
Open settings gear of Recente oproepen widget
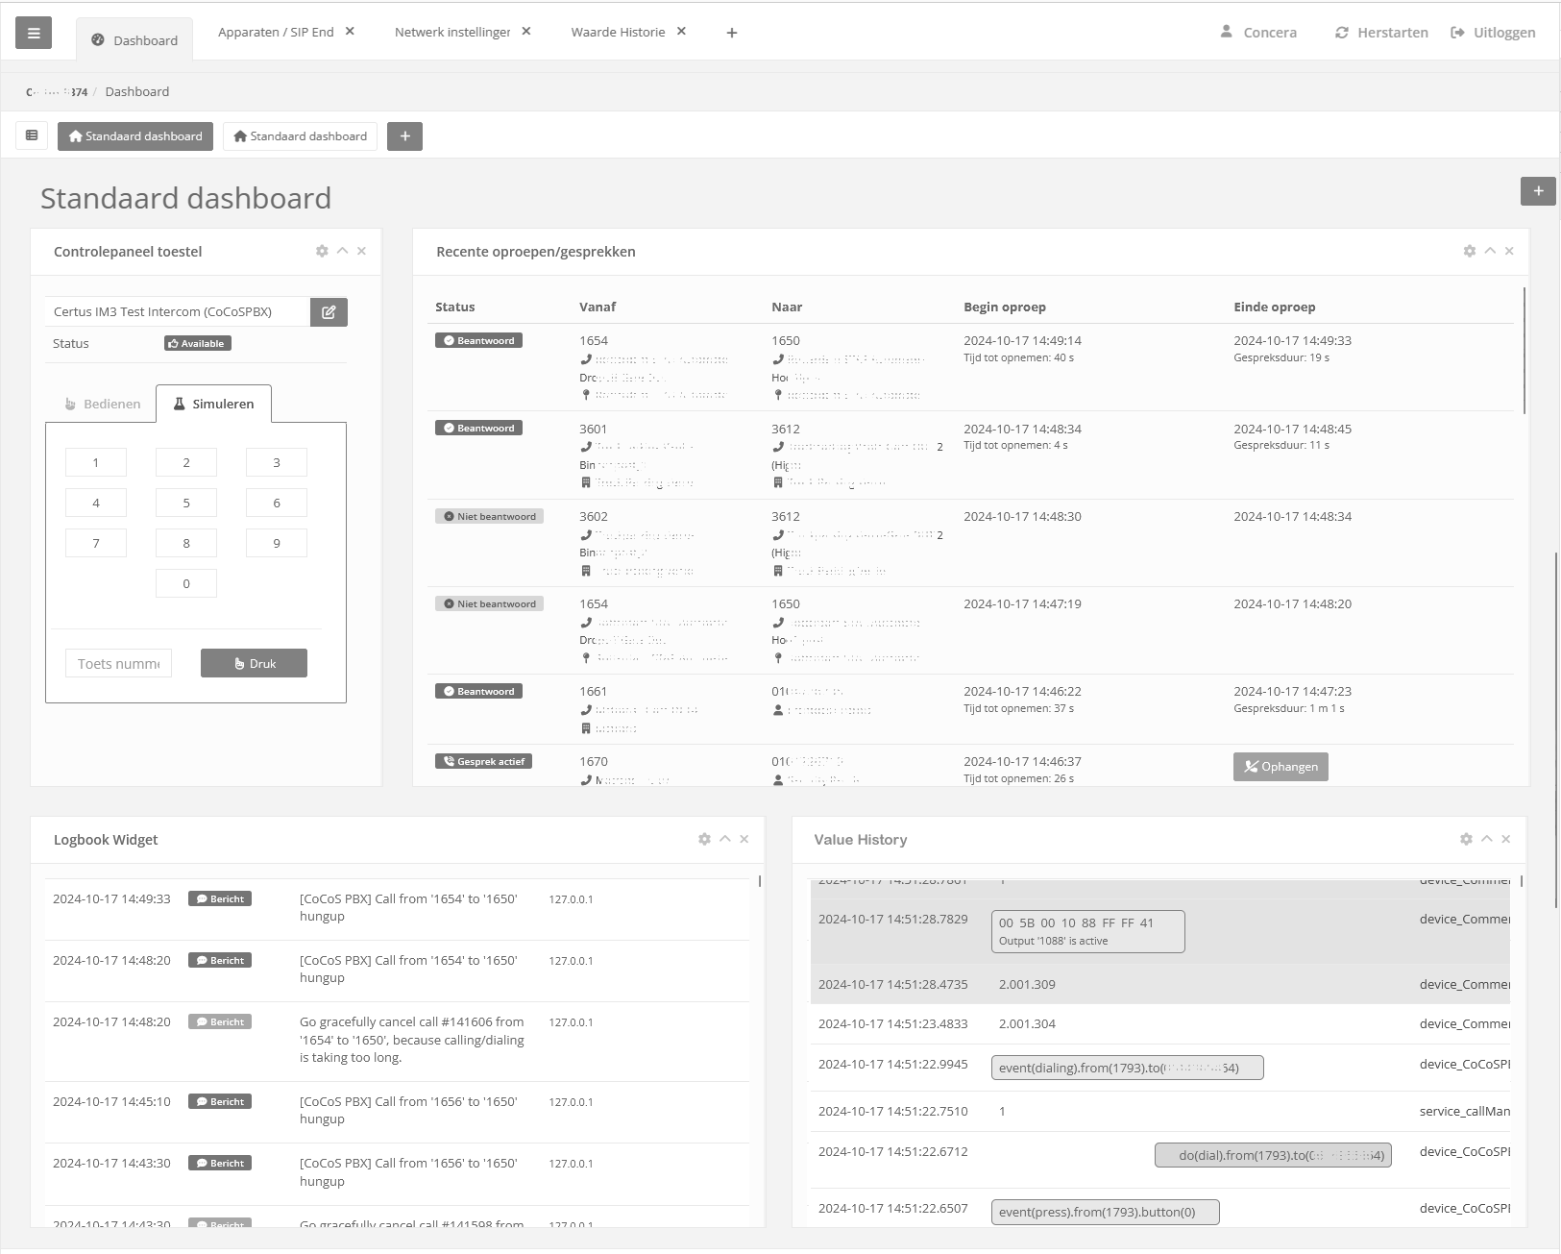click(1469, 251)
